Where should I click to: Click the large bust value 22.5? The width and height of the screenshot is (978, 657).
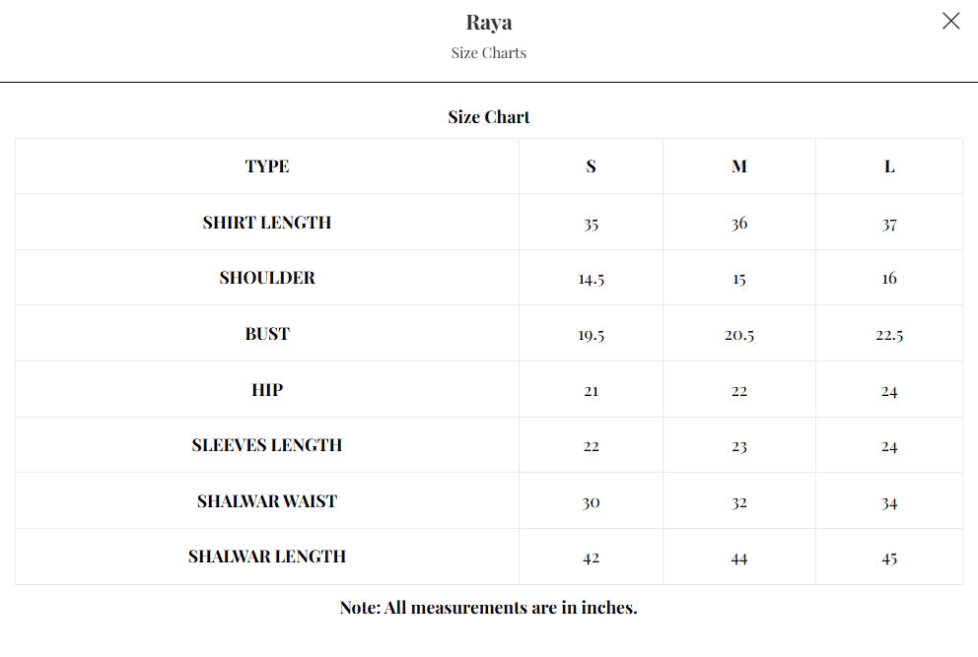889,335
